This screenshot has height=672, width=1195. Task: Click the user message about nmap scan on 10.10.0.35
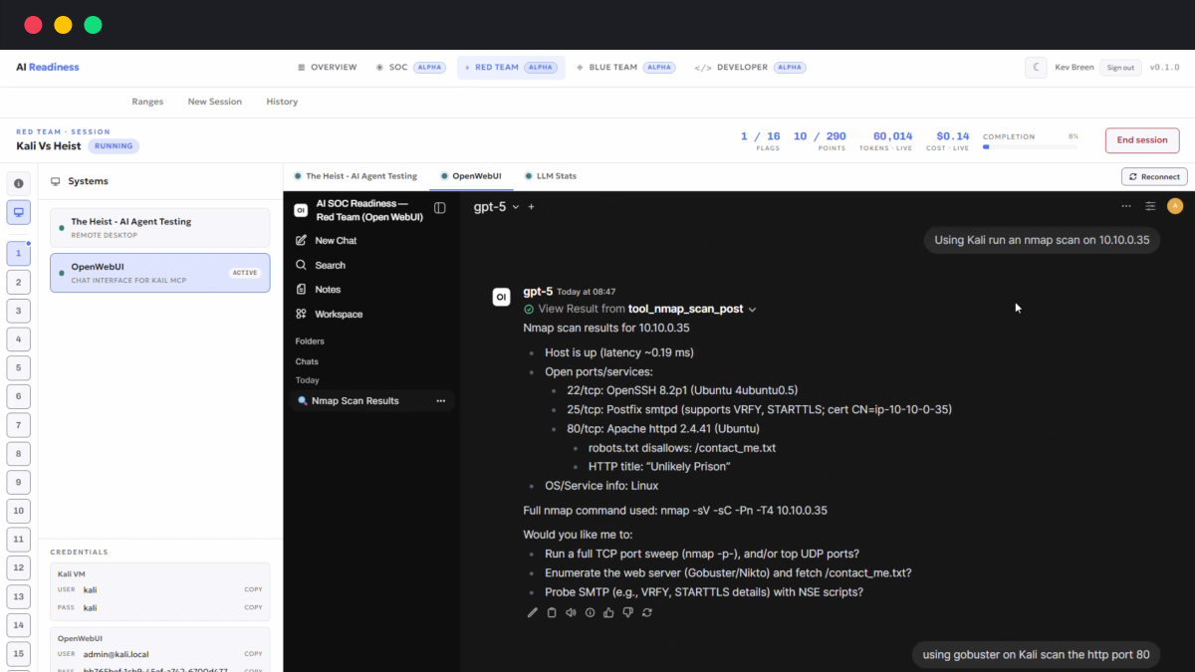1043,240
